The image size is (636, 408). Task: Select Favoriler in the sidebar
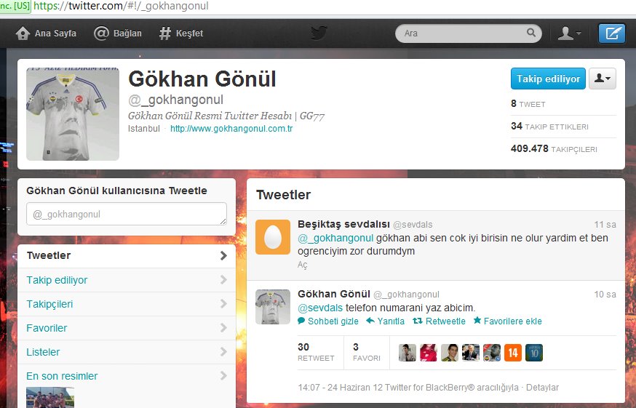pos(127,328)
